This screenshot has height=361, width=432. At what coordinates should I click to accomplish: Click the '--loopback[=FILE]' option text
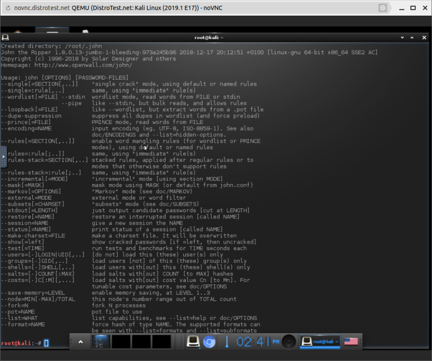[x=29, y=109]
